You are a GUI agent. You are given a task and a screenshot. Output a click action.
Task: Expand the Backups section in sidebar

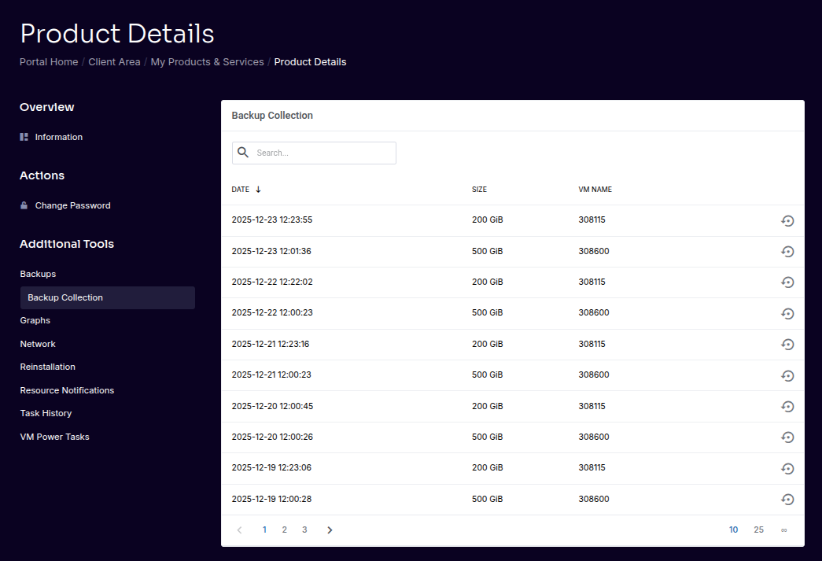click(x=38, y=274)
